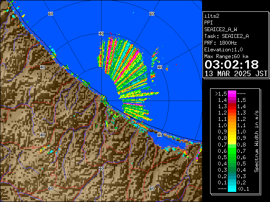Click the 03:02:18 timestamp
The image size is (270, 202).
point(232,64)
